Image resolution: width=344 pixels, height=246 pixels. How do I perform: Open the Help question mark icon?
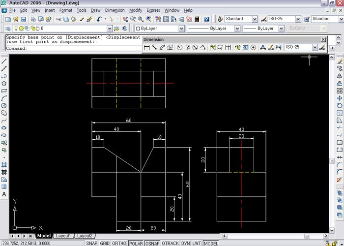coord(206,19)
